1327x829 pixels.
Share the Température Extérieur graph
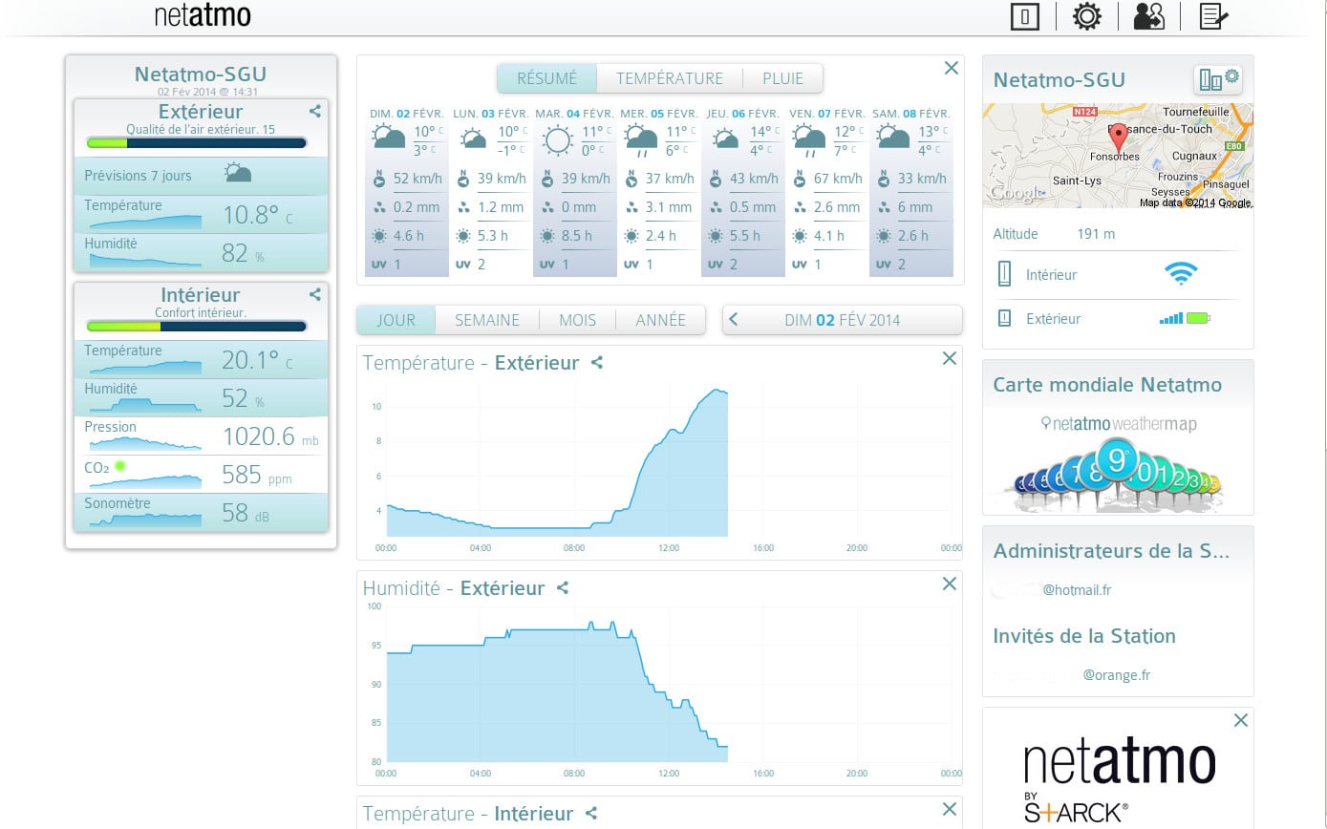point(597,363)
